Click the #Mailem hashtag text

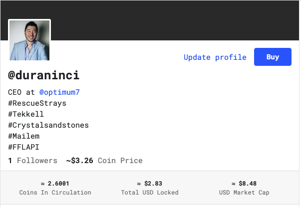point(24,136)
